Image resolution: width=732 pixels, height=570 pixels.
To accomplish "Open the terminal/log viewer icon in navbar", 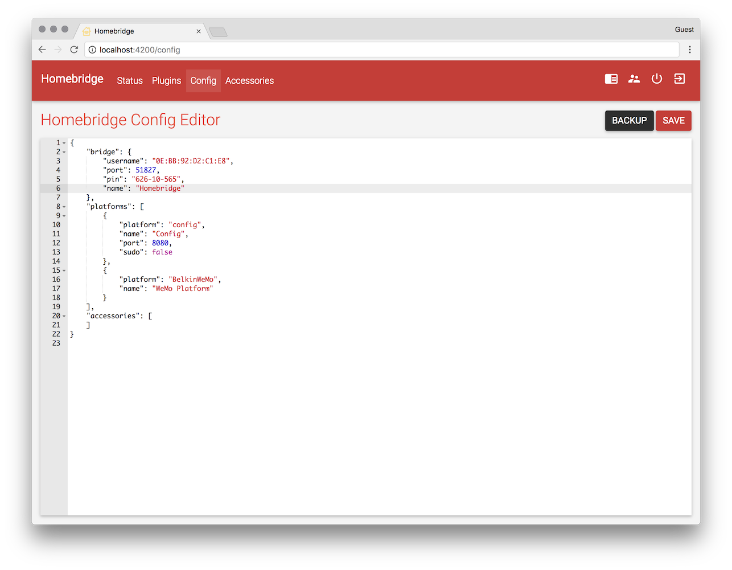I will [611, 79].
